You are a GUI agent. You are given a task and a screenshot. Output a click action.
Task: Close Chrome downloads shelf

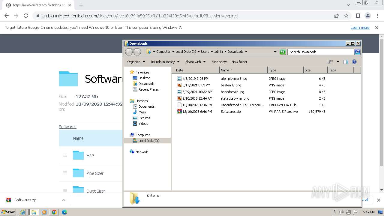pos(378,200)
